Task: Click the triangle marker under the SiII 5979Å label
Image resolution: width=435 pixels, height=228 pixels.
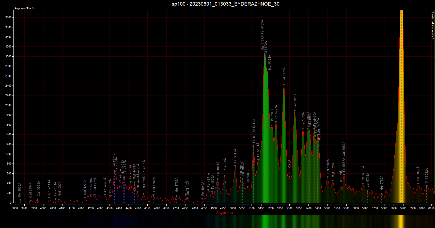Action: 418,184
